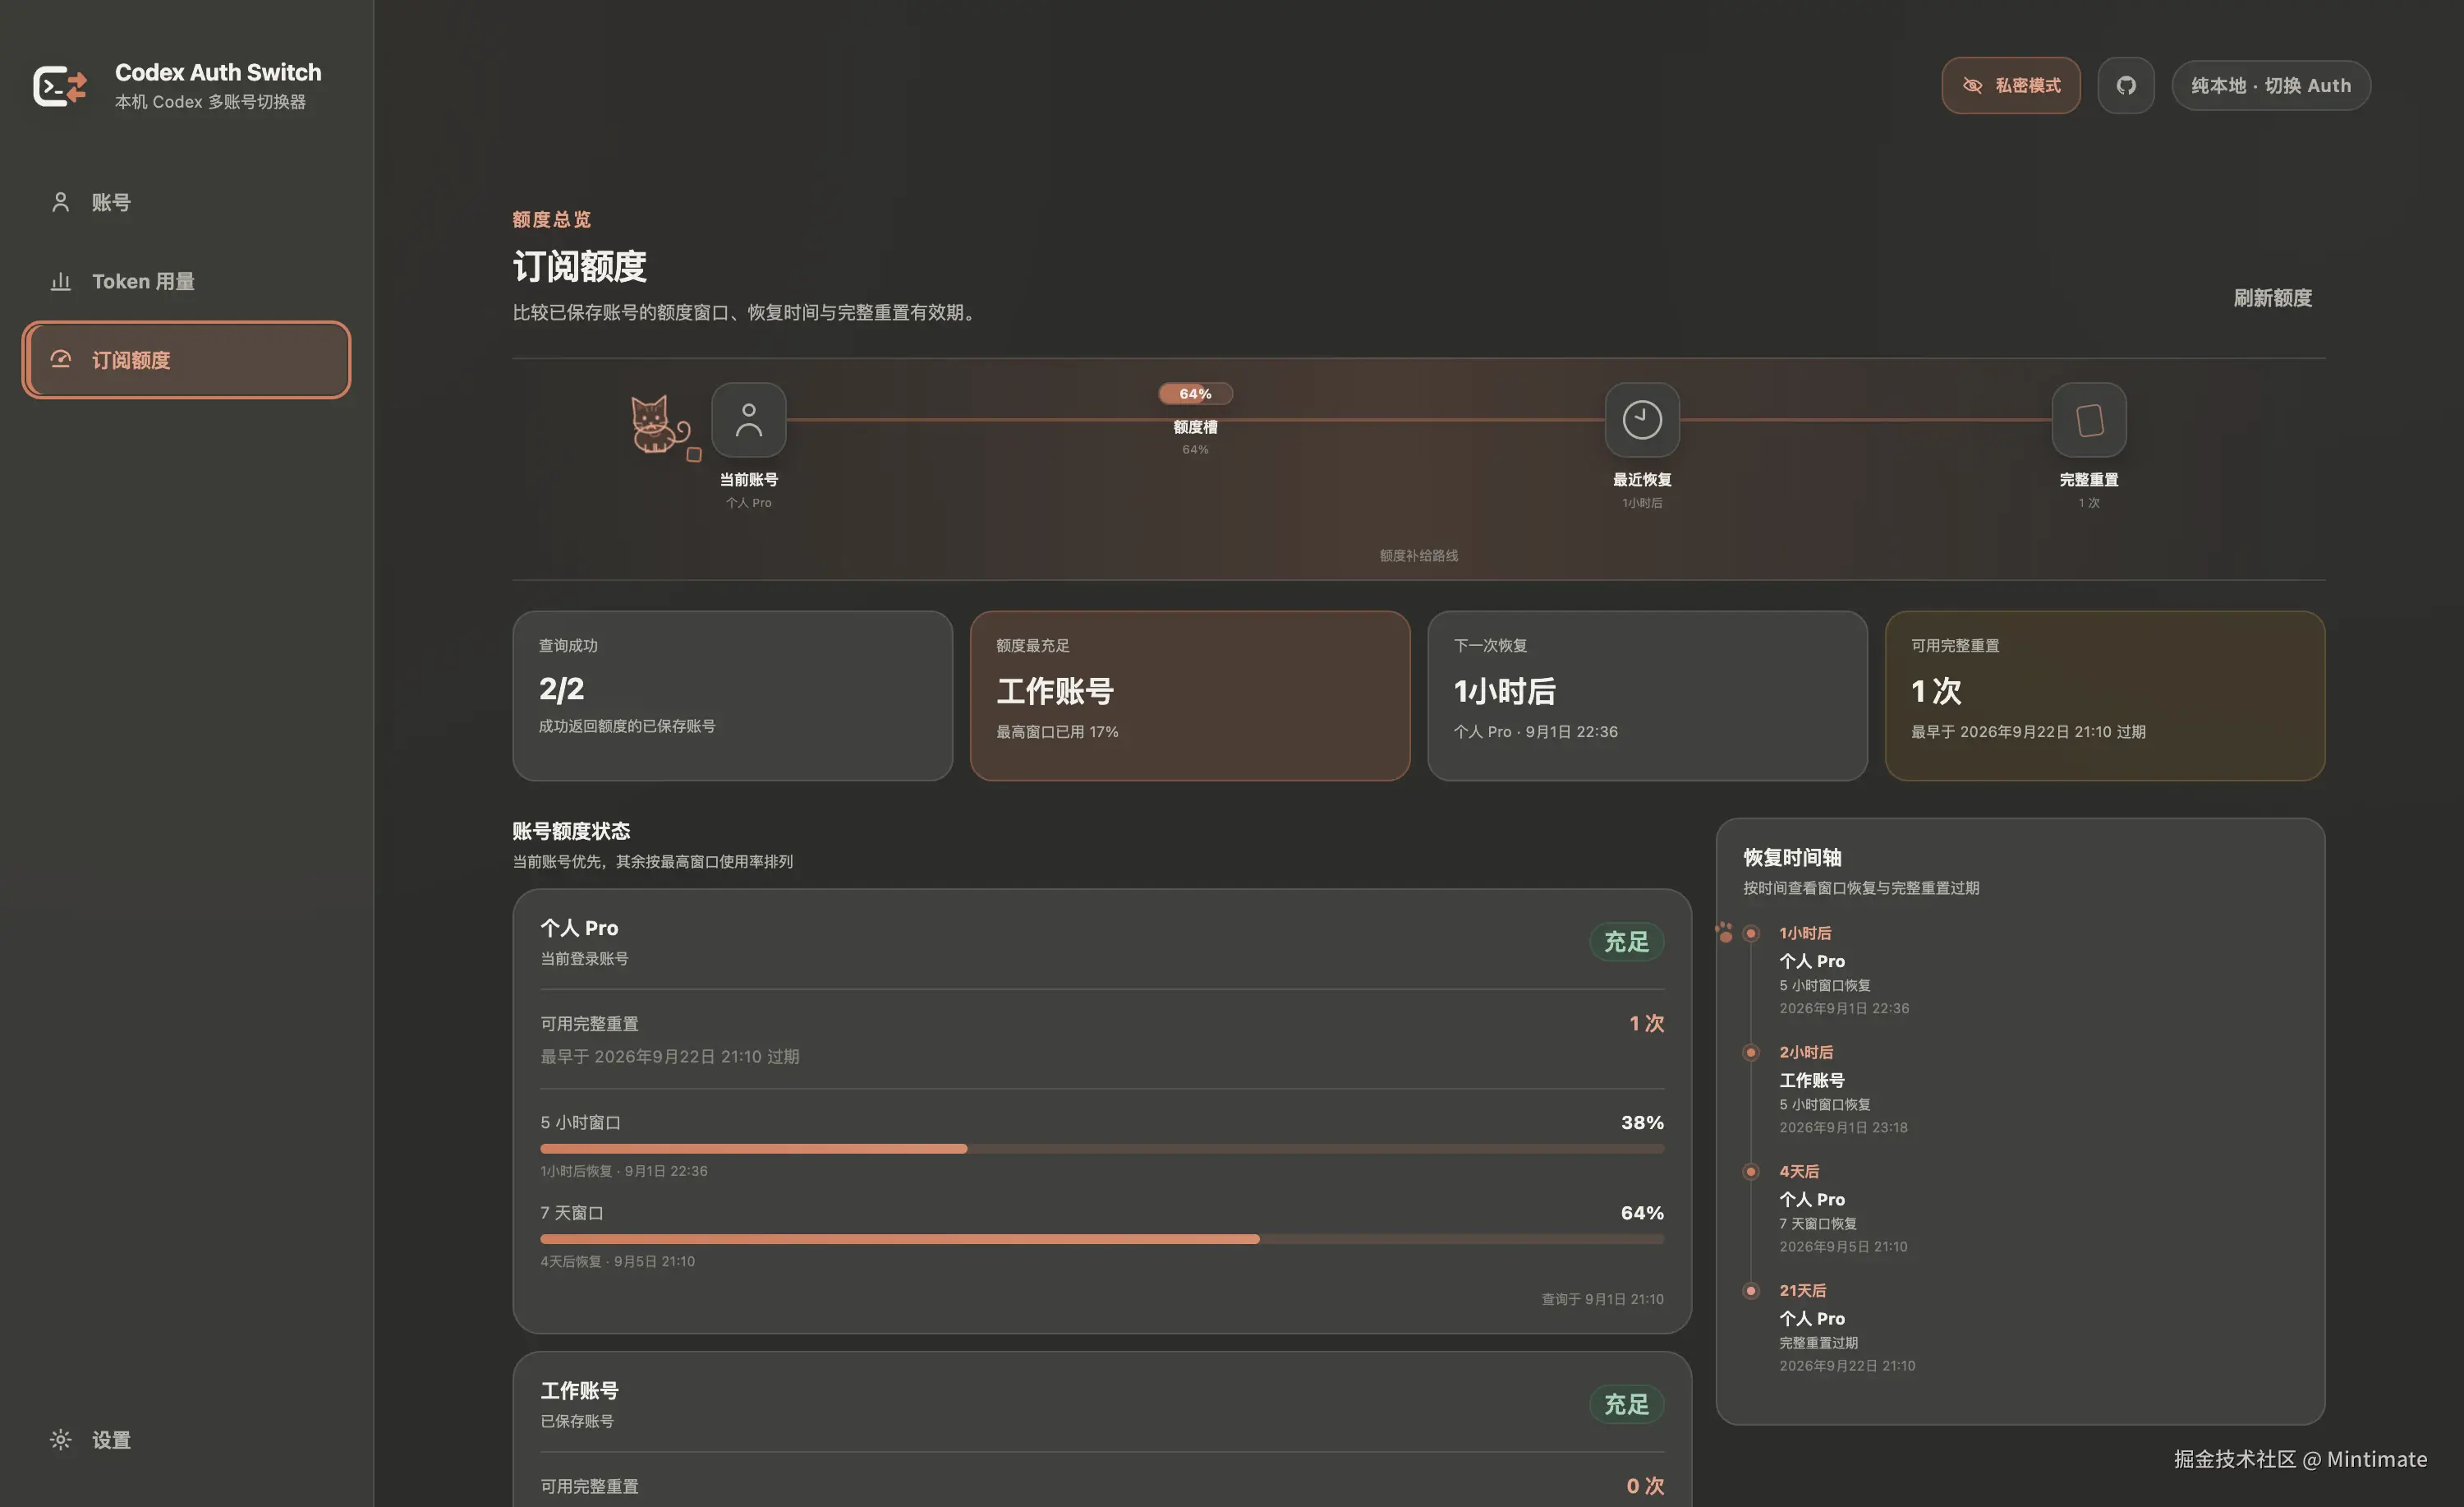Click the 21天后 timeline marker dot

(x=1751, y=1290)
